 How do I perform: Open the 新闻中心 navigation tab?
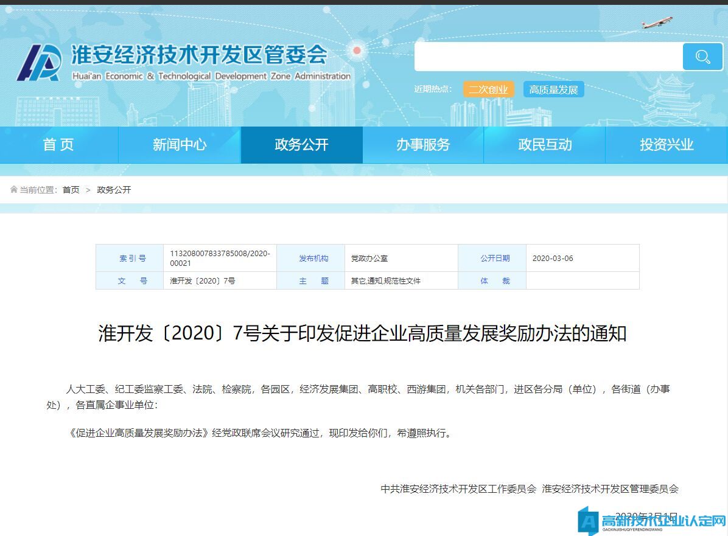coord(180,145)
